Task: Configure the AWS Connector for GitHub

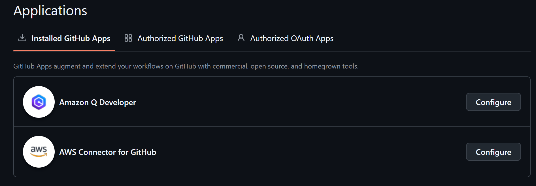Action: coord(493,152)
